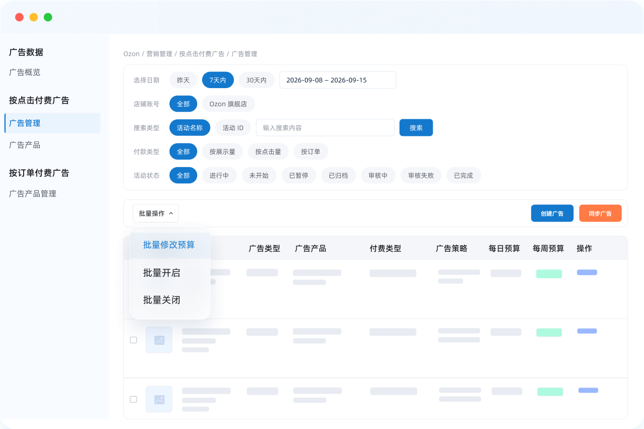This screenshot has width=644, height=429.
Task: Select 全部 in the 活动状态 row
Action: tap(183, 176)
